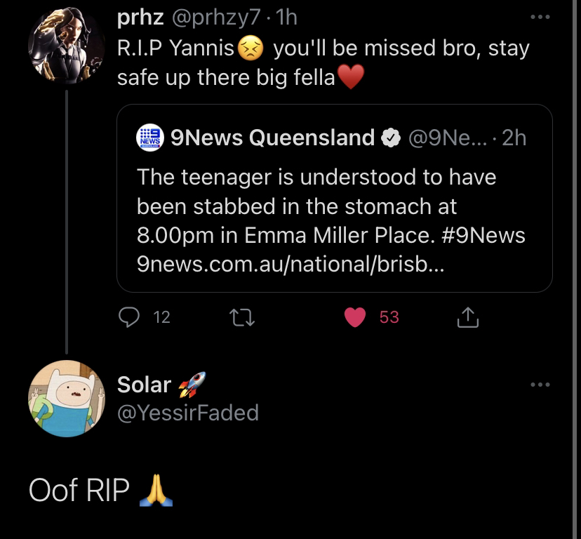Click the 1h timestamp on prhz's tweet

coord(287,18)
